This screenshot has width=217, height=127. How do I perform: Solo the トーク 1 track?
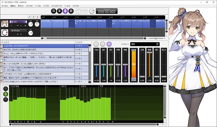[21, 26]
